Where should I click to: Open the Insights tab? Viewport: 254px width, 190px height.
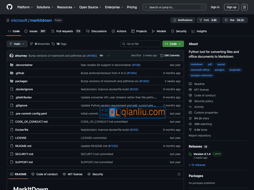point(199,31)
